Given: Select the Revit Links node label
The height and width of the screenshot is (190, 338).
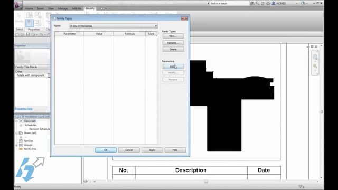Looking at the screenshot, I should pos(30,149).
